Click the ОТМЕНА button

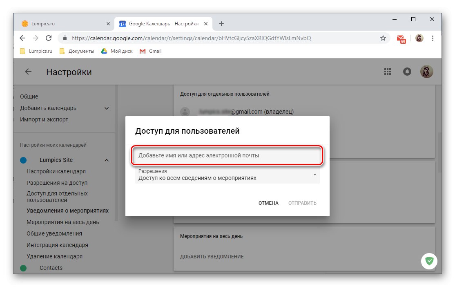(x=268, y=203)
